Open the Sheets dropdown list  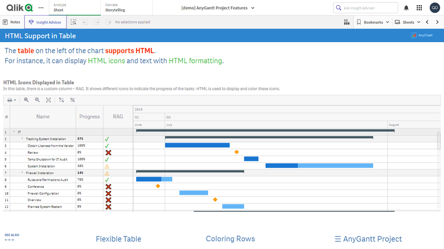(408, 22)
